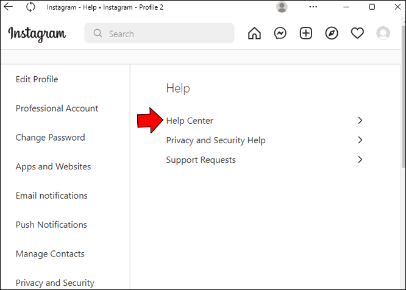Click the title bar profile picture
This screenshot has width=406, height=290.
[282, 7]
